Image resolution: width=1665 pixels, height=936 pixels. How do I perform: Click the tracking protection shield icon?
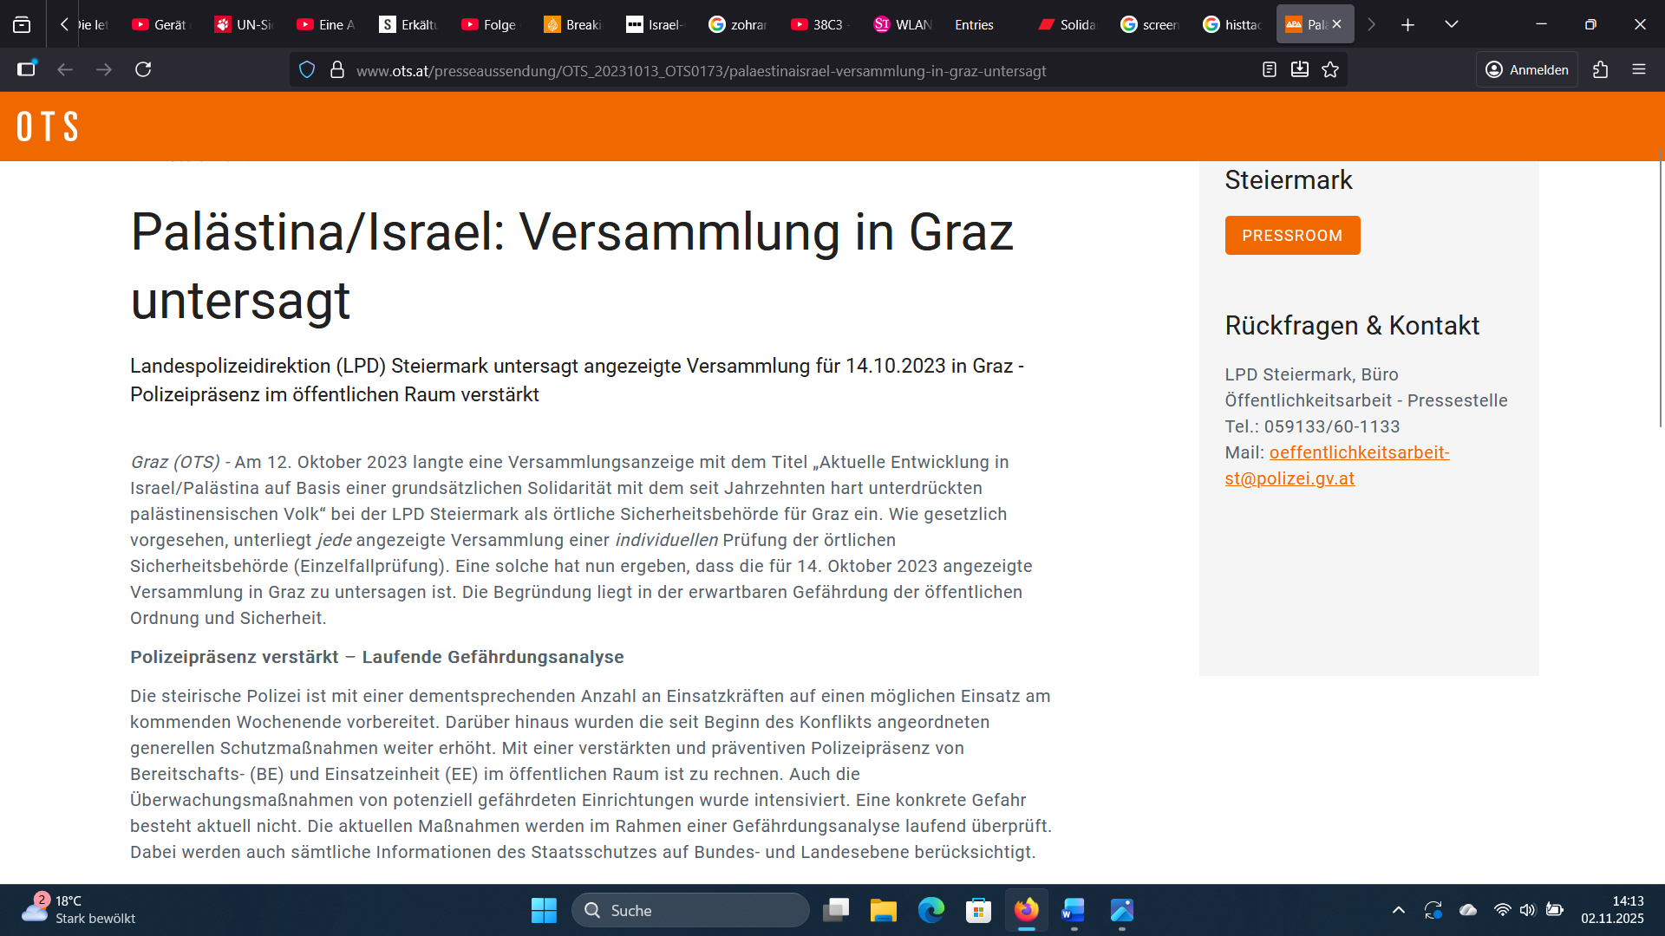click(x=307, y=69)
